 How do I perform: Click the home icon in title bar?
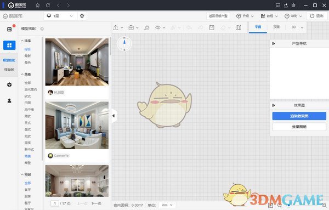tap(37, 5)
